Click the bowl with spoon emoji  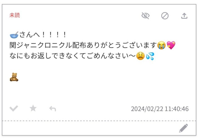(x=14, y=35)
